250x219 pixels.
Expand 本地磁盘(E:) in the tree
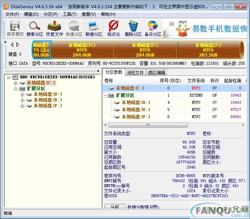22,100
